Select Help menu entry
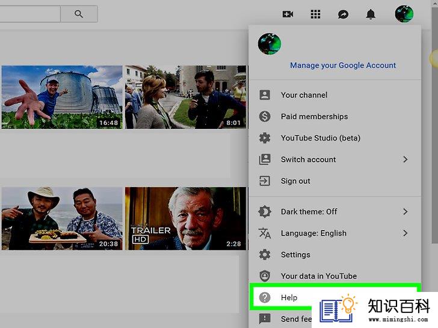This screenshot has width=438, height=328. pyautogui.click(x=335, y=297)
